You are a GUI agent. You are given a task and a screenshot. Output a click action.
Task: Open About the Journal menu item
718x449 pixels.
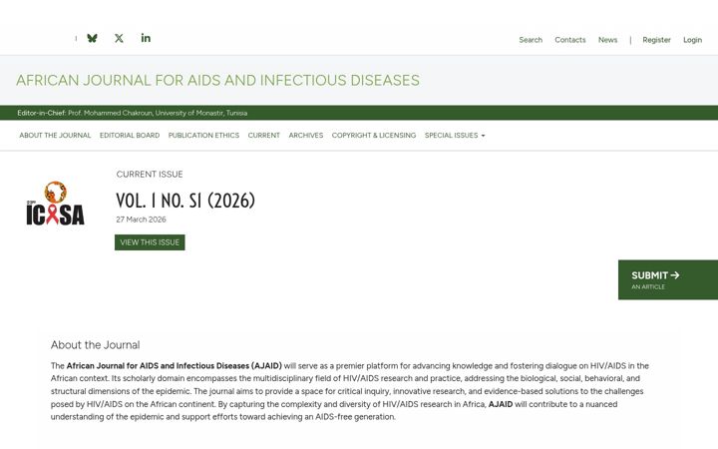coord(55,135)
